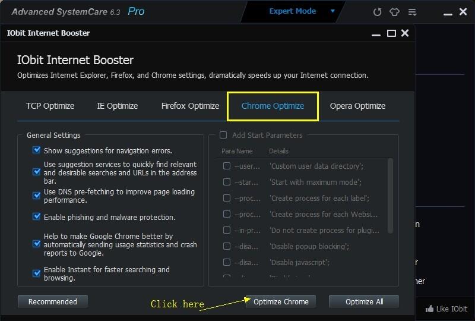Uncheck sending usage statistics to Google
The width and height of the screenshot is (475, 321).
tap(36, 244)
